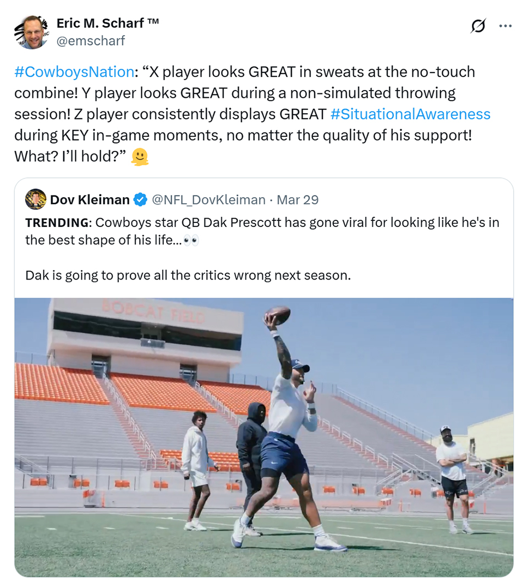Open the quoted tweet's TRENDING text

tap(58, 222)
